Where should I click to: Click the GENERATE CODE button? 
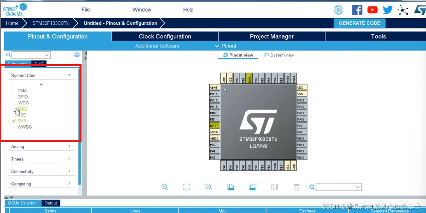(x=359, y=23)
